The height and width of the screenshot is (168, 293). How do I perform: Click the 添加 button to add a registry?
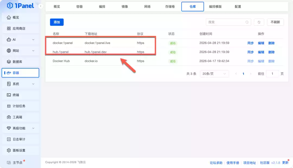point(57,22)
